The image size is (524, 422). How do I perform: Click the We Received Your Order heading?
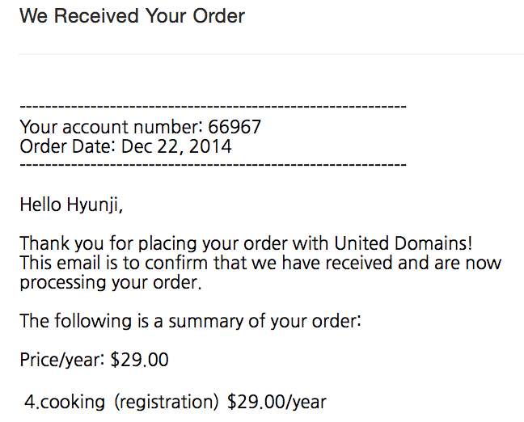[x=133, y=15]
